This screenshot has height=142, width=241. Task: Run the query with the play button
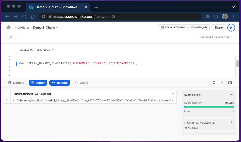coord(231,27)
